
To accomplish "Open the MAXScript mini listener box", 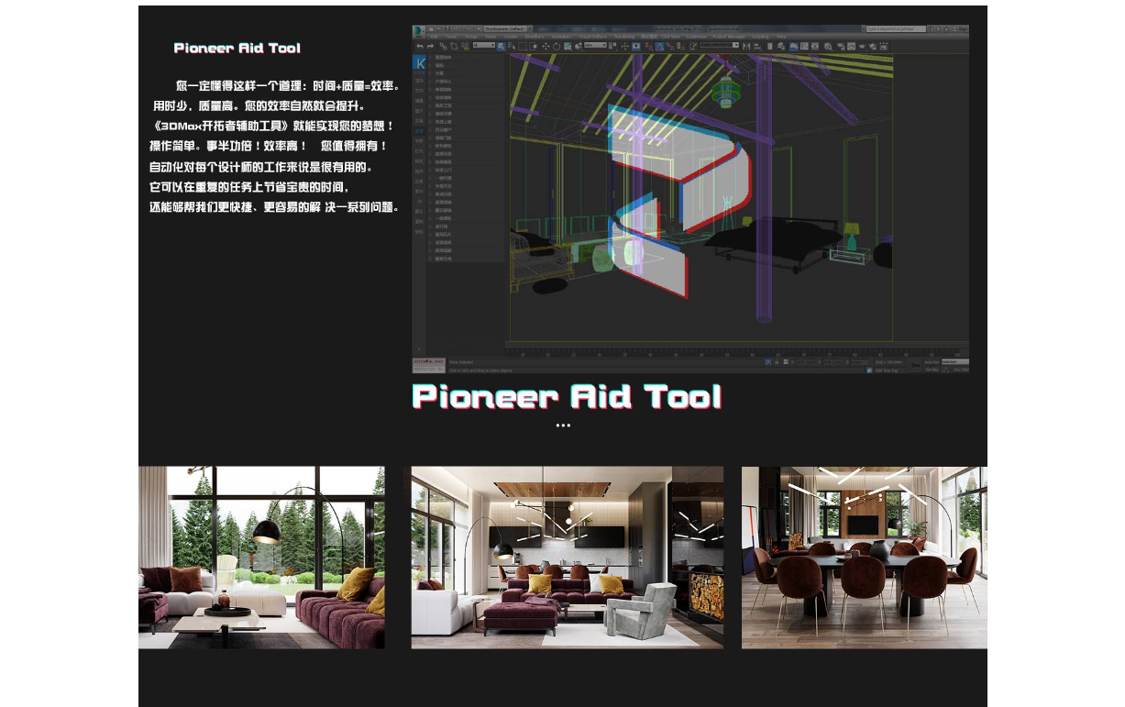I will click(428, 366).
